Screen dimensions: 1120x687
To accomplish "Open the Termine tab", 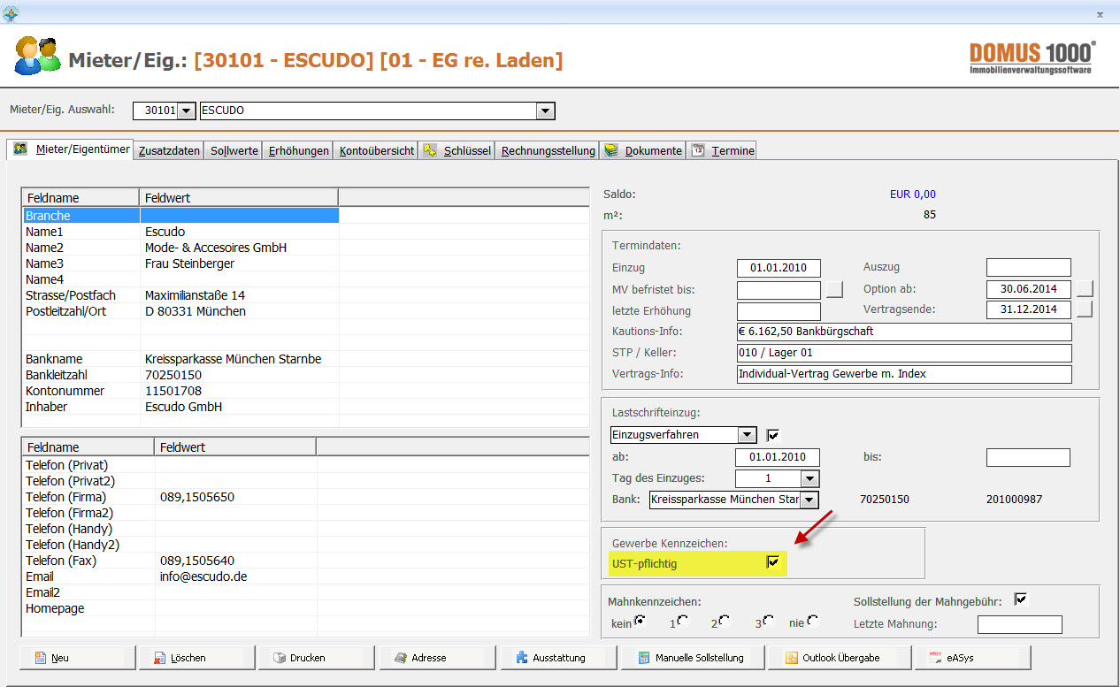I will tap(722, 151).
